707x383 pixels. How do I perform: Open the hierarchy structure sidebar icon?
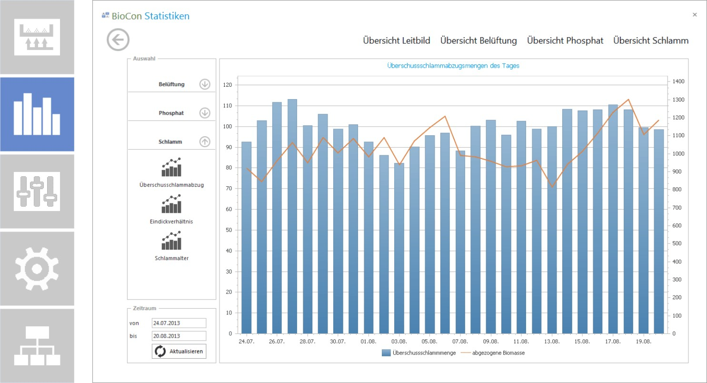click(x=37, y=346)
